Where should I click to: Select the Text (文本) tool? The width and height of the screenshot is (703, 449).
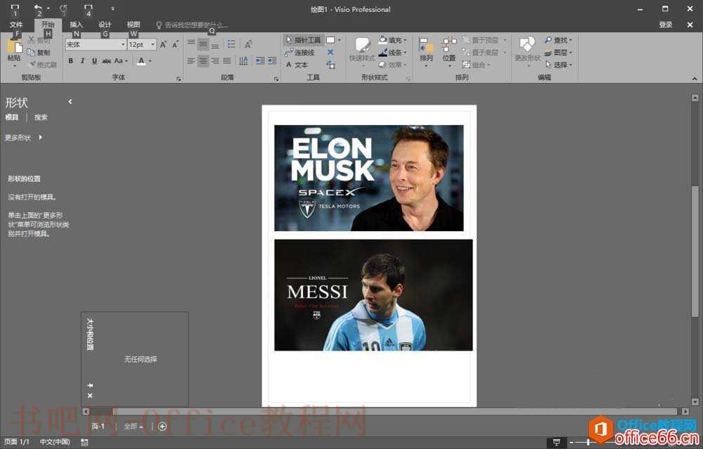pyautogui.click(x=297, y=65)
